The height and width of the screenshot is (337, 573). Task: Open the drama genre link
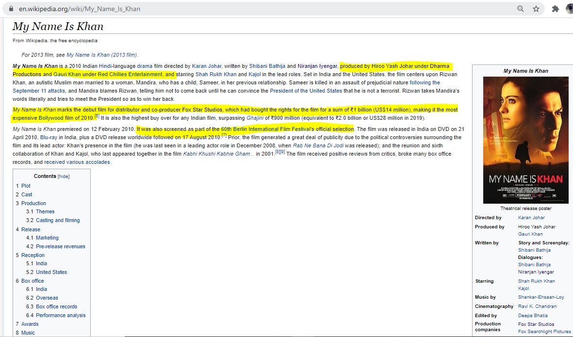145,66
